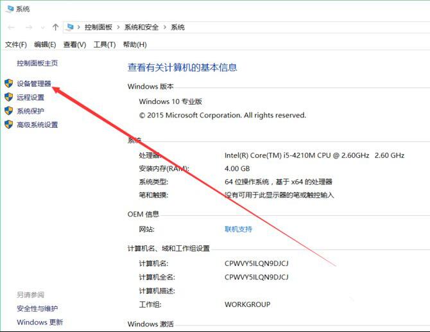Open the 文件(F) menu
Viewport: 430px width, 332px height.
point(16,44)
